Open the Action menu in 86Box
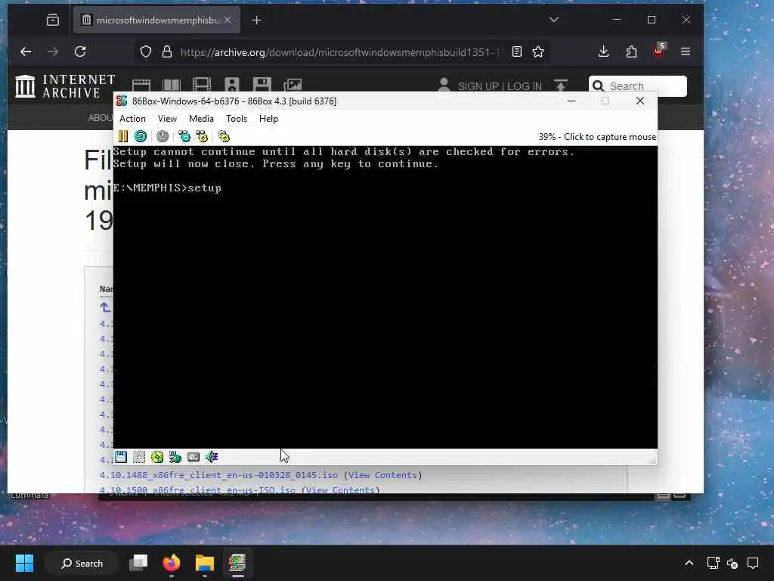This screenshot has width=774, height=581. pyautogui.click(x=132, y=119)
